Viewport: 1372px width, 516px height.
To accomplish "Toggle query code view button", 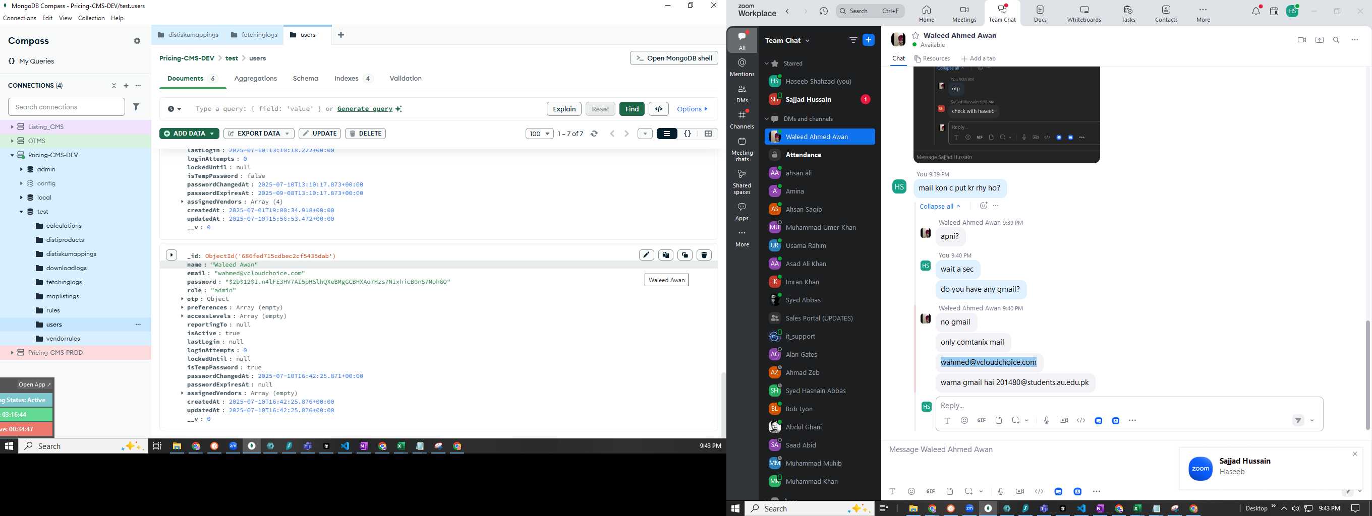I will click(659, 109).
